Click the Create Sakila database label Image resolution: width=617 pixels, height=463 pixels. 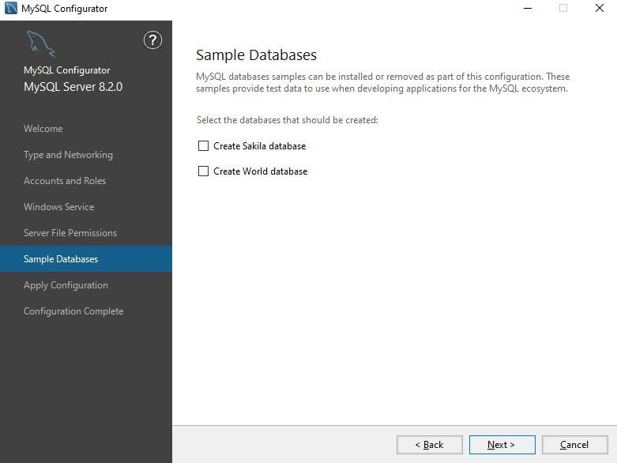coord(259,146)
